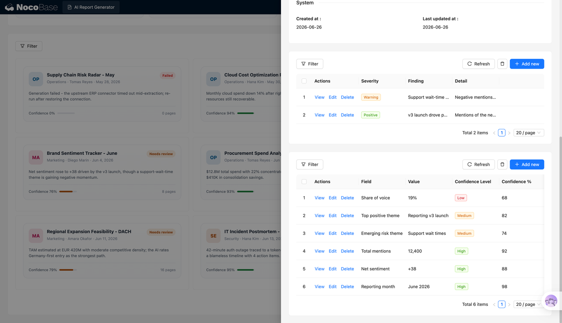This screenshot has width=562, height=323.
Task: Click the Failed status tag
Action: (x=167, y=75)
